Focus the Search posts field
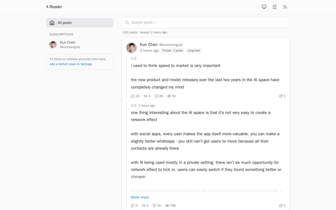Screen dimensions: 336x210 click(206, 23)
